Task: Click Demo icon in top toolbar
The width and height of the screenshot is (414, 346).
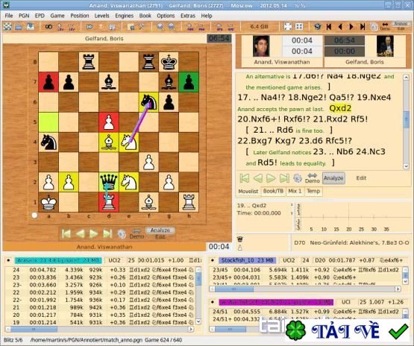Action: point(385,26)
